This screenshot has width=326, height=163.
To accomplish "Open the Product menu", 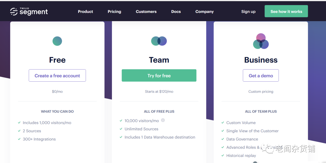I will pyautogui.click(x=85, y=12).
